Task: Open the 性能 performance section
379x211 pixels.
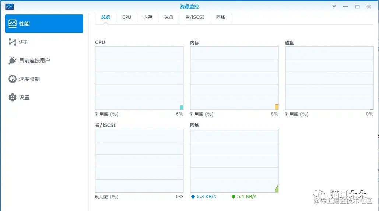Action: point(44,24)
